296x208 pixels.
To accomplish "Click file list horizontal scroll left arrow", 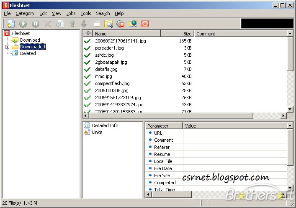I will click(85, 116).
